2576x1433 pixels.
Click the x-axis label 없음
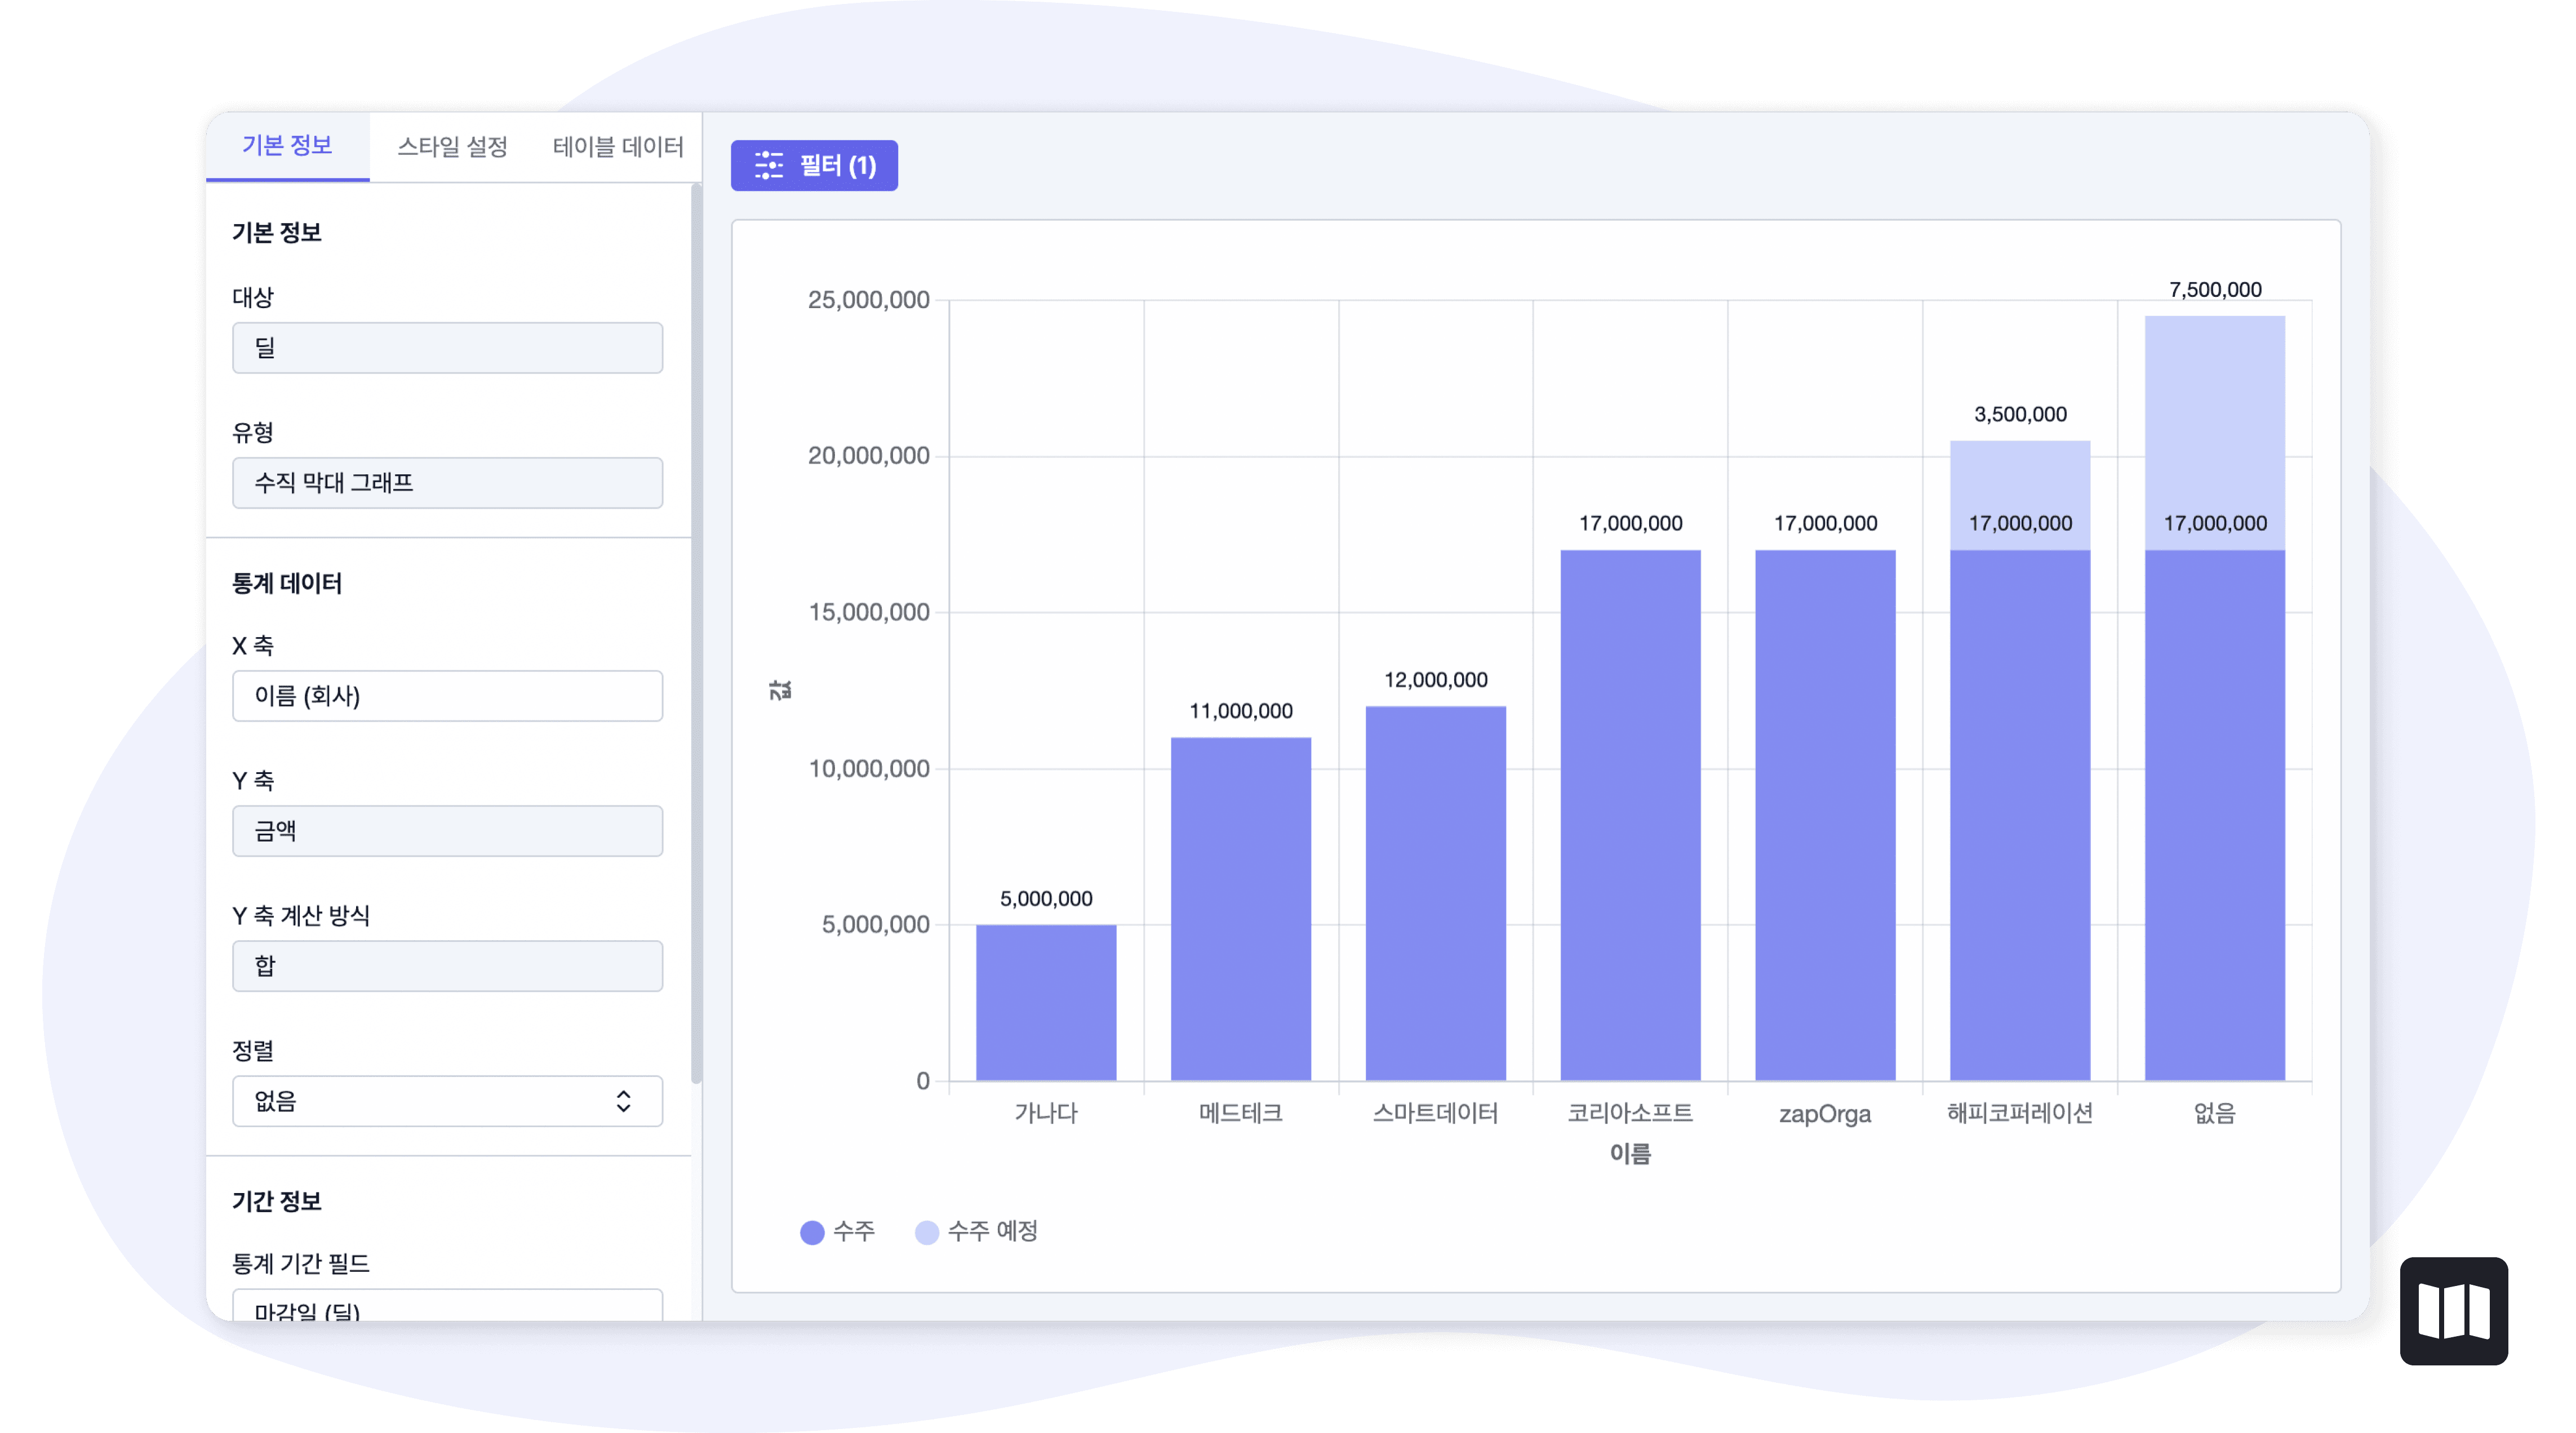pyautogui.click(x=2215, y=1113)
